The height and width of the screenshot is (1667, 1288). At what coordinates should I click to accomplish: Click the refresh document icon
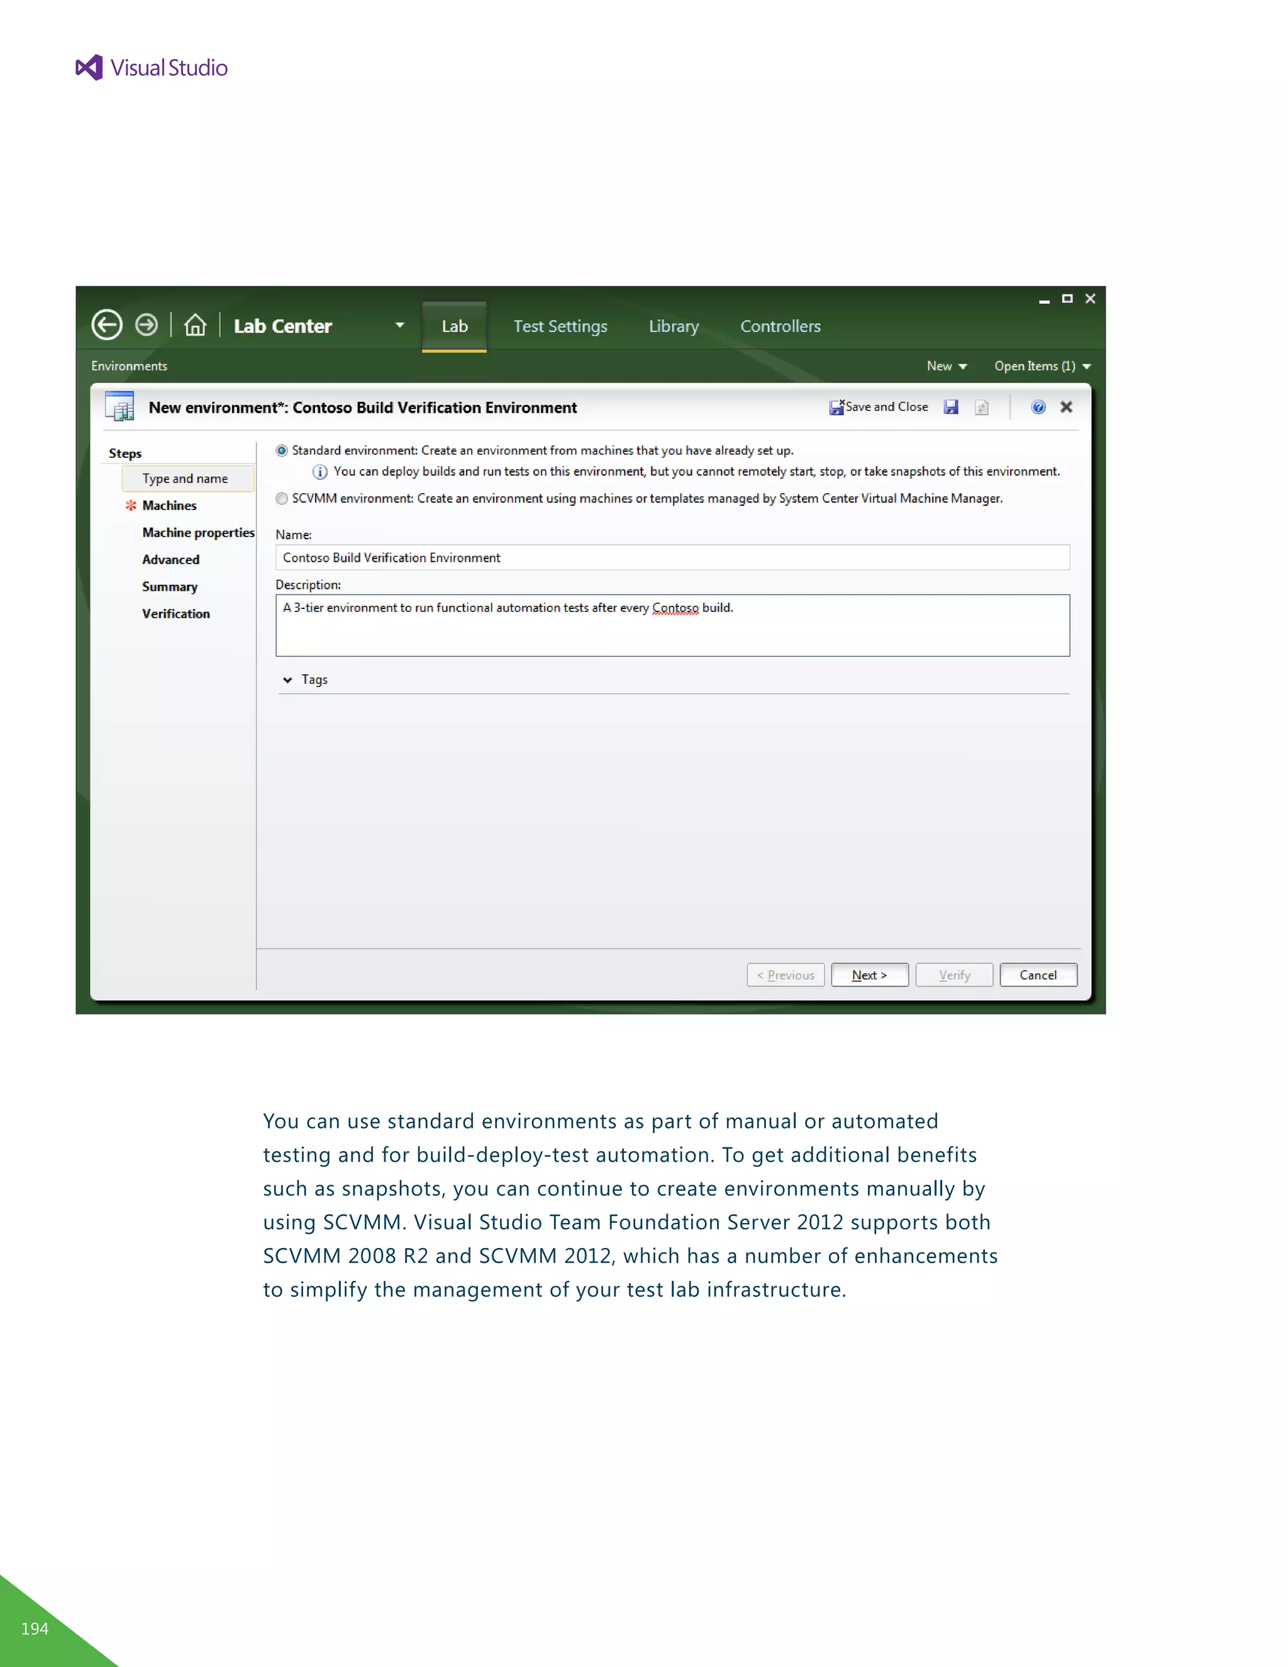click(982, 408)
